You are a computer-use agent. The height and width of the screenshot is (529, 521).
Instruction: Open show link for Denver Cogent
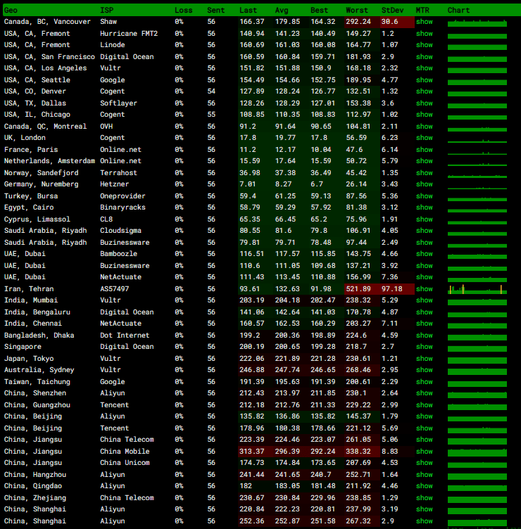pos(424,91)
